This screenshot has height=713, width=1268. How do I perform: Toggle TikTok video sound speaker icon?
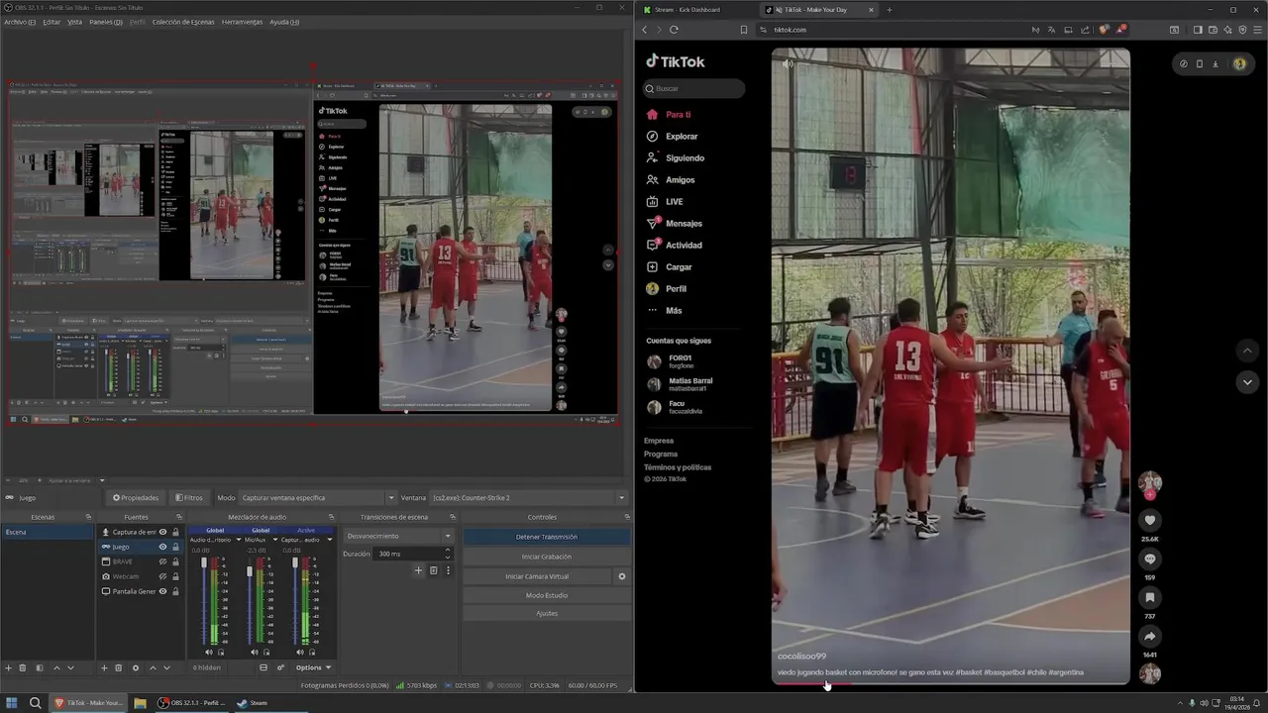click(788, 64)
